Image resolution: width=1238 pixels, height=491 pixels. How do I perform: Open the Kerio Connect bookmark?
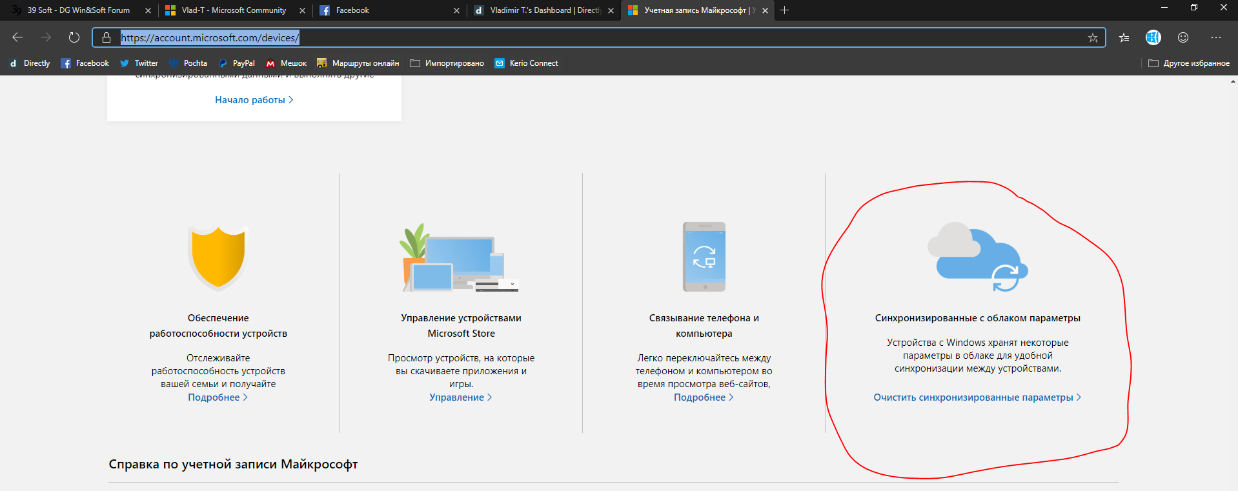tap(526, 63)
